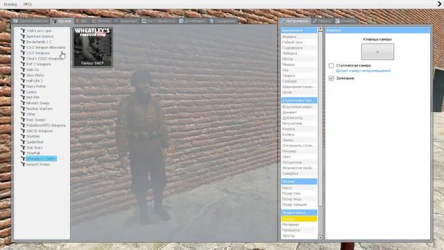Select the Колесо tool
This screenshot has height=250, width=444.
299,135
